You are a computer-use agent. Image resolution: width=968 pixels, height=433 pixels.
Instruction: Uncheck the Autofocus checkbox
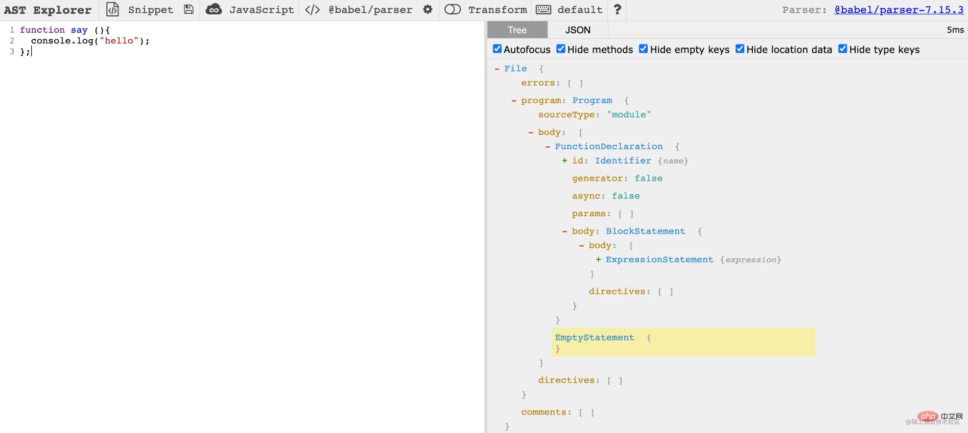pyautogui.click(x=497, y=49)
